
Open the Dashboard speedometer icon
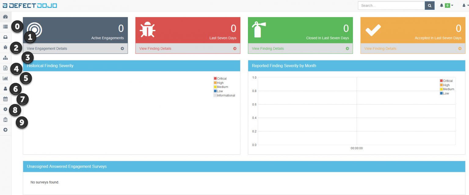5,17
